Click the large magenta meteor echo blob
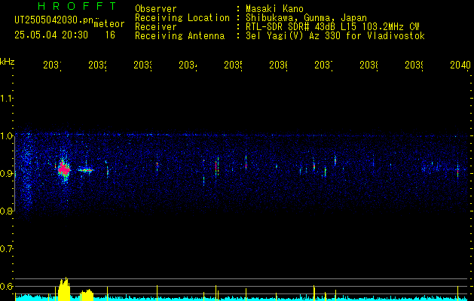Screen dimensions: 474x301 tap(63, 169)
